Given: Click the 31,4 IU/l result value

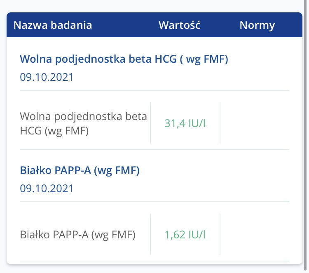Looking at the screenshot, I should coord(185,123).
